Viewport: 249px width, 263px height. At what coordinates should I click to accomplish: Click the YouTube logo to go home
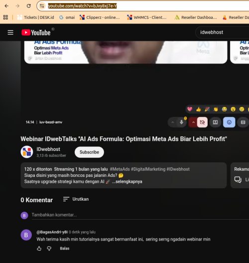pyautogui.click(x=36, y=32)
